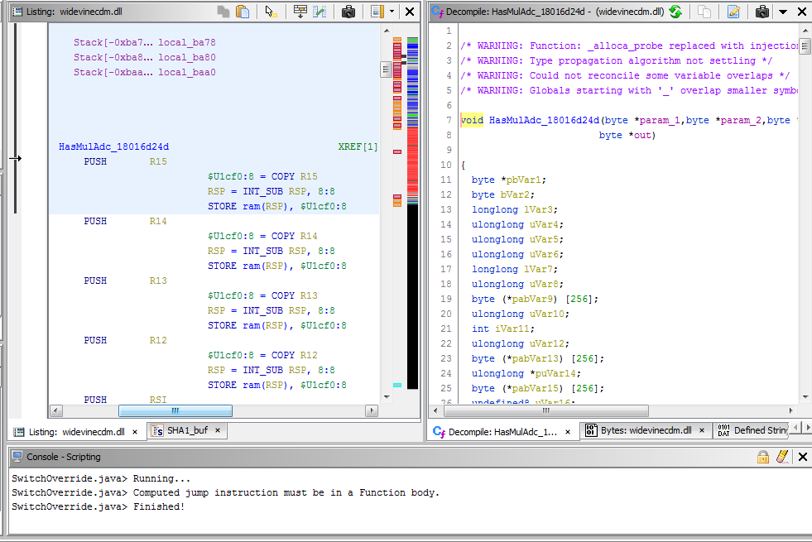Open the Decompile panel dropdown menu arrow

pos(782,12)
